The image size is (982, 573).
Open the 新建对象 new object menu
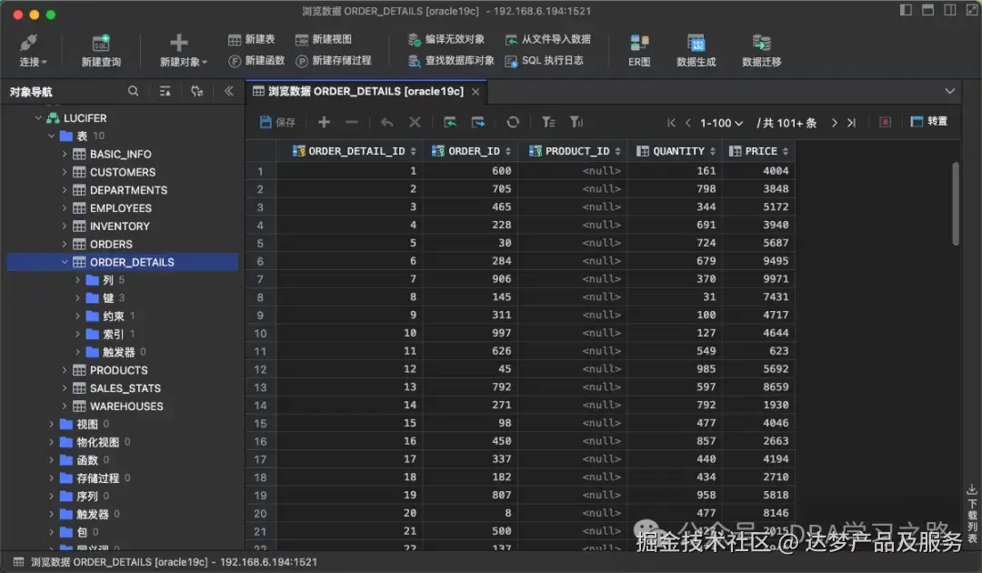click(x=182, y=51)
